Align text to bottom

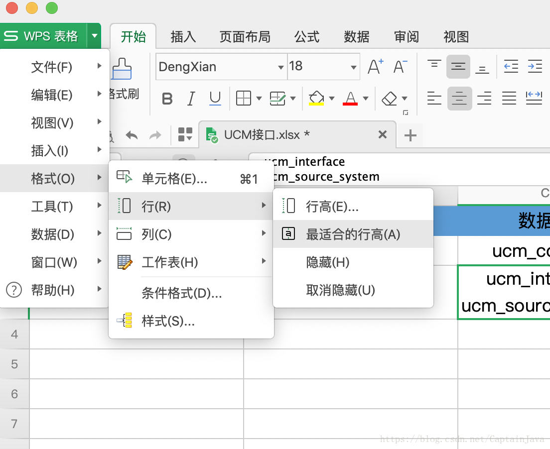pos(482,69)
